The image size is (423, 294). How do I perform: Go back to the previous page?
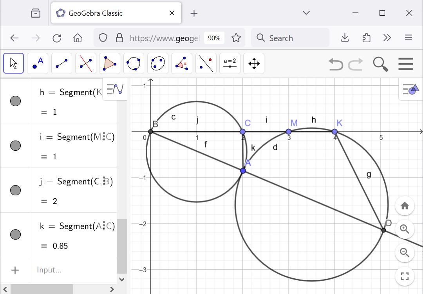click(14, 38)
